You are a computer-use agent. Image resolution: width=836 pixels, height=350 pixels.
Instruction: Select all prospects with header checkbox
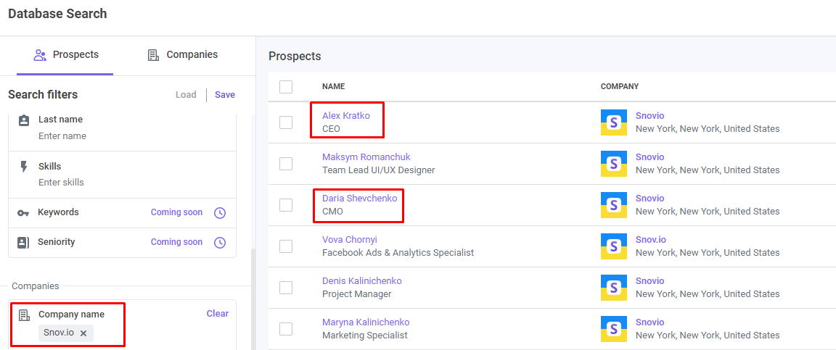(x=286, y=87)
